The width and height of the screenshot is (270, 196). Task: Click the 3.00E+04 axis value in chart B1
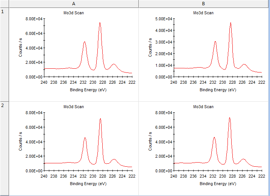(164, 42)
